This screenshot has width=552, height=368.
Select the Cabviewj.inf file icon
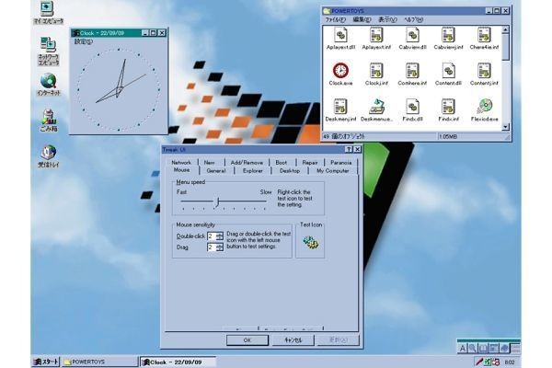(x=448, y=36)
